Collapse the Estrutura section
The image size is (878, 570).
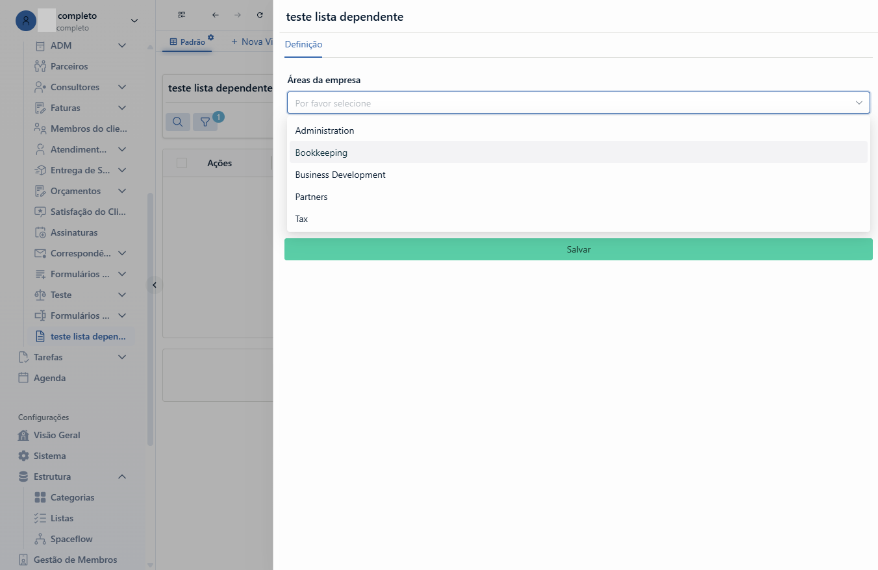click(122, 477)
